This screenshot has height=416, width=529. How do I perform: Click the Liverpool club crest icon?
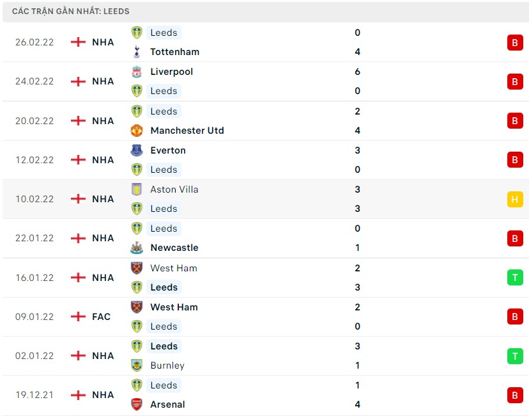coord(137,72)
